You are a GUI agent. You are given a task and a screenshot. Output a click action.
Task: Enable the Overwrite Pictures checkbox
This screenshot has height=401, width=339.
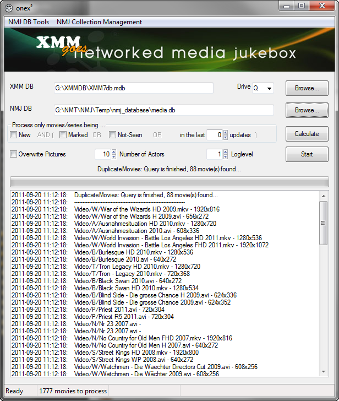click(13, 154)
